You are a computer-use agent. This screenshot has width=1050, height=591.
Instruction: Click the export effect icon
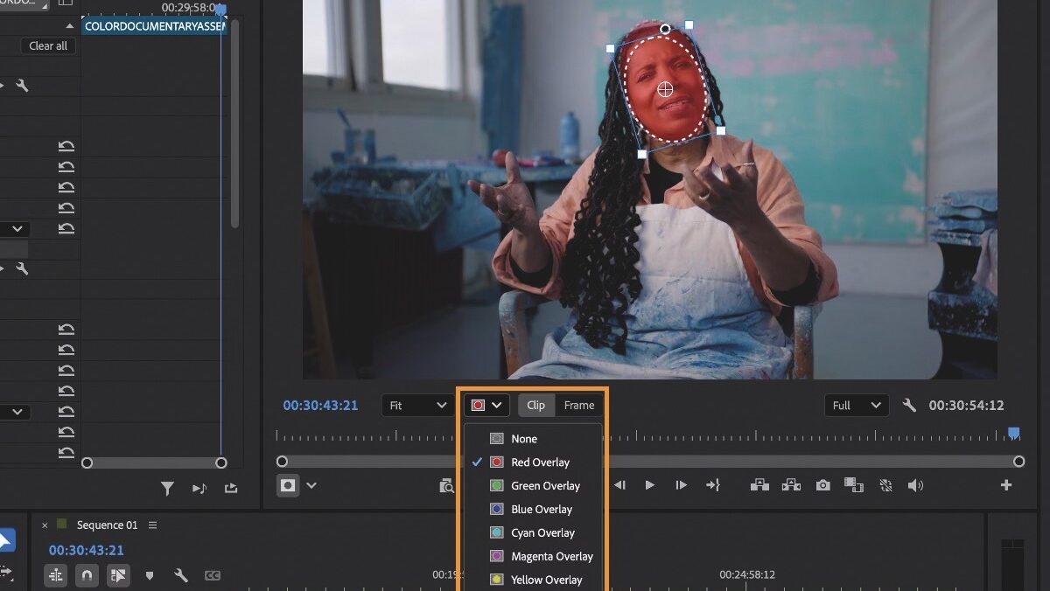click(x=231, y=489)
